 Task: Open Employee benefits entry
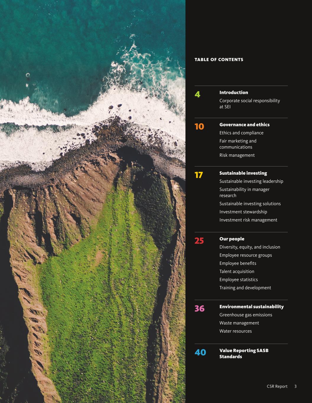(238, 263)
